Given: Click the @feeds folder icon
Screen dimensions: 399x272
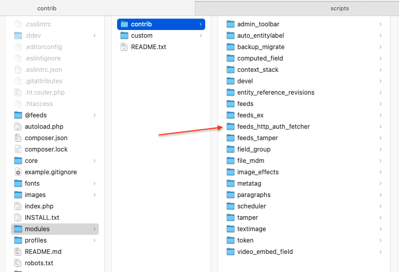Looking at the screenshot, I should pyautogui.click(x=18, y=115).
